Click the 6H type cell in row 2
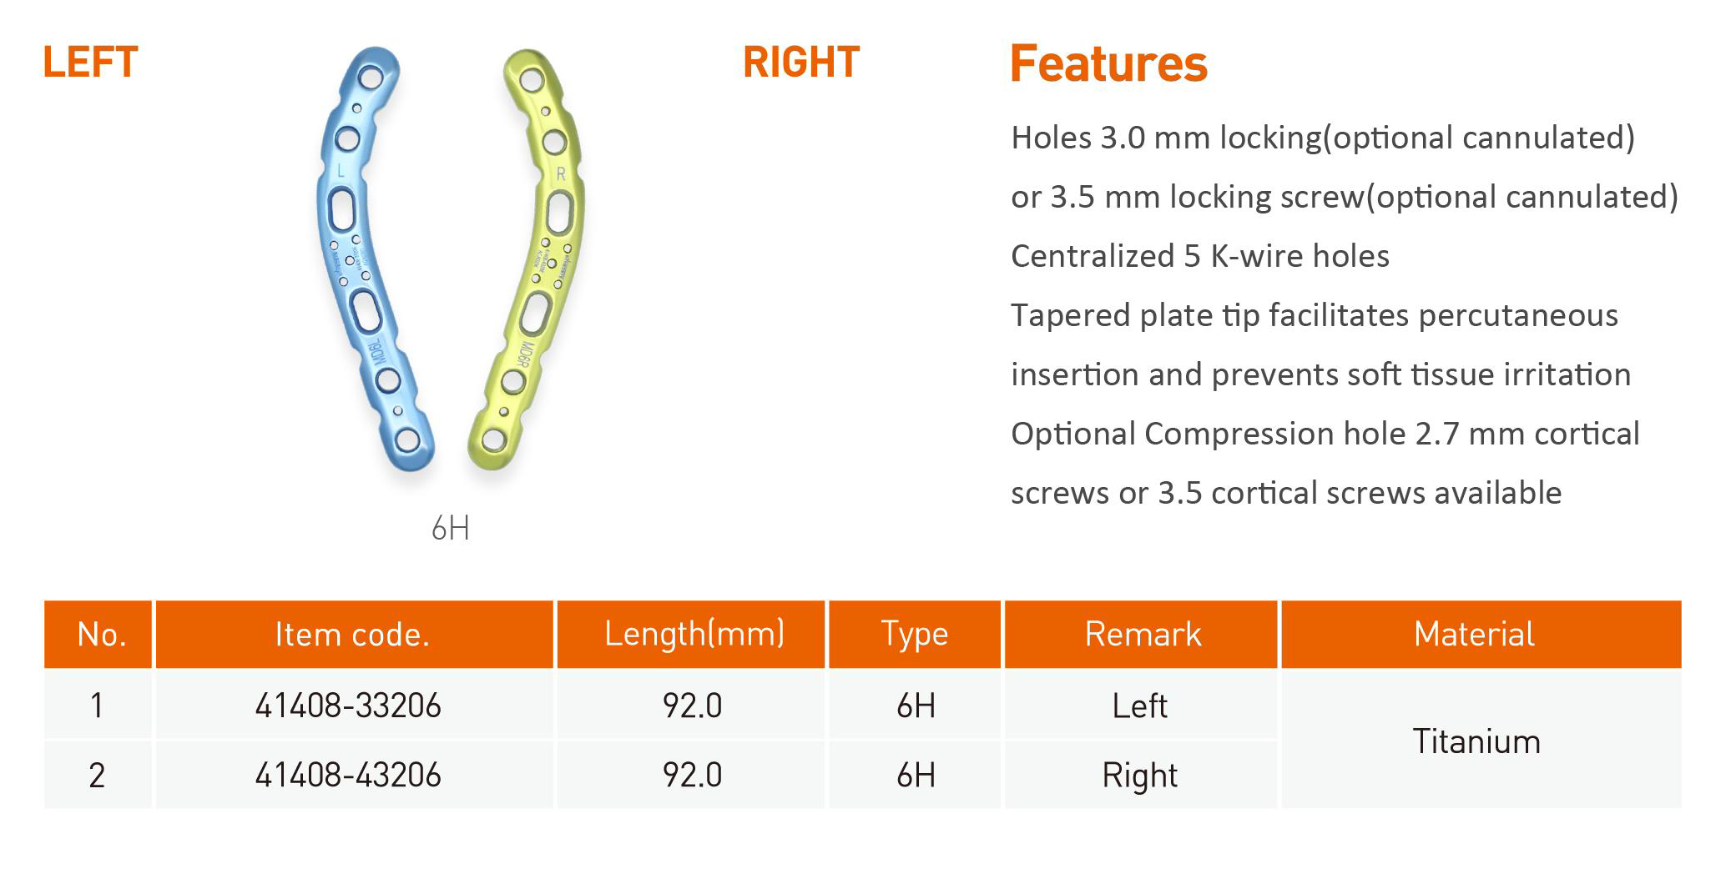 (916, 775)
